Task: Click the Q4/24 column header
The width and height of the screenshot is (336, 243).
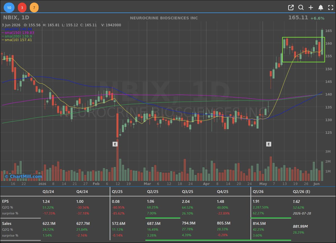Action: [82, 192]
